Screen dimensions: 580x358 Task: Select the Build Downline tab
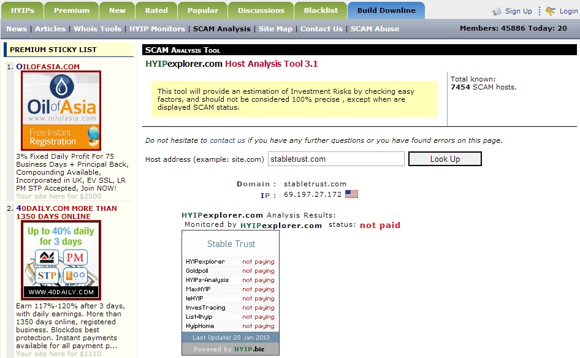(x=386, y=10)
